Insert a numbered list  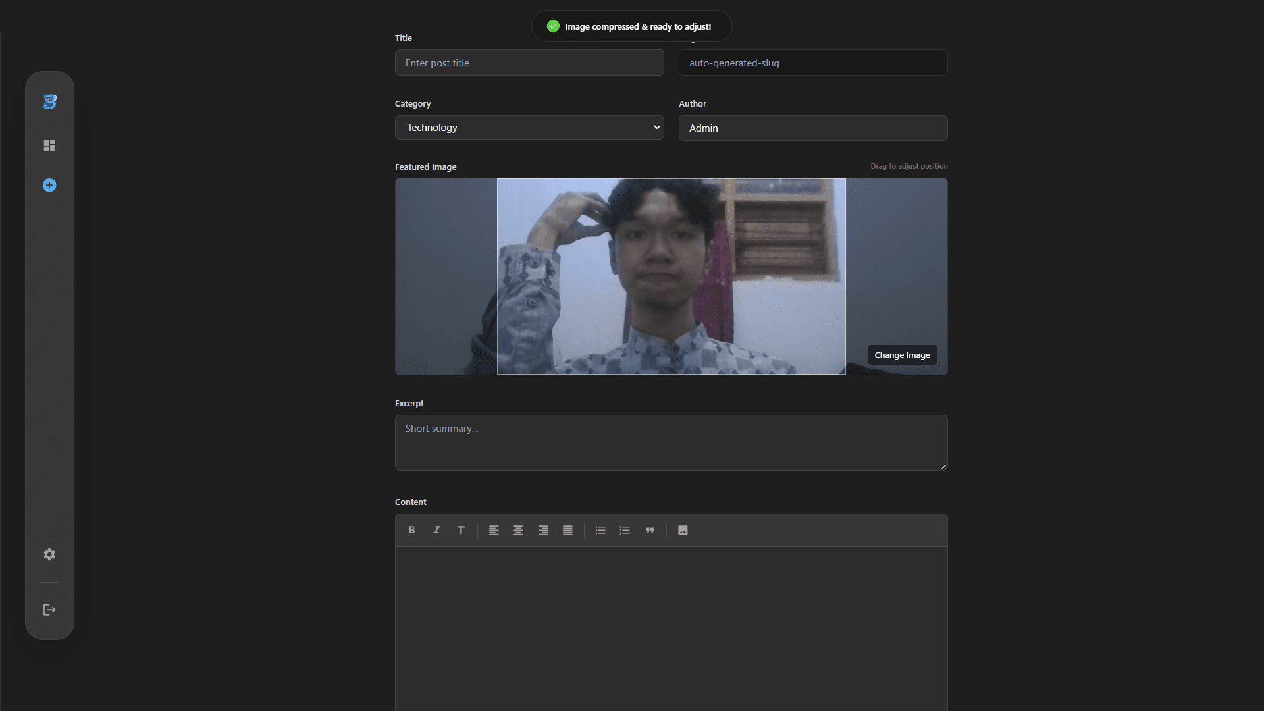(x=625, y=530)
